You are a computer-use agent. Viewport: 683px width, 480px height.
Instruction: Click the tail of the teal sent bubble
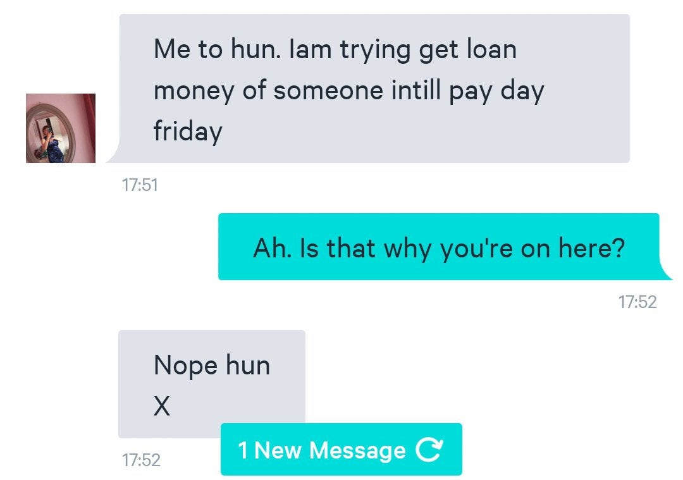(x=665, y=271)
